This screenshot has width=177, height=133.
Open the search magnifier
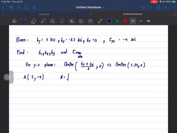point(19,7)
